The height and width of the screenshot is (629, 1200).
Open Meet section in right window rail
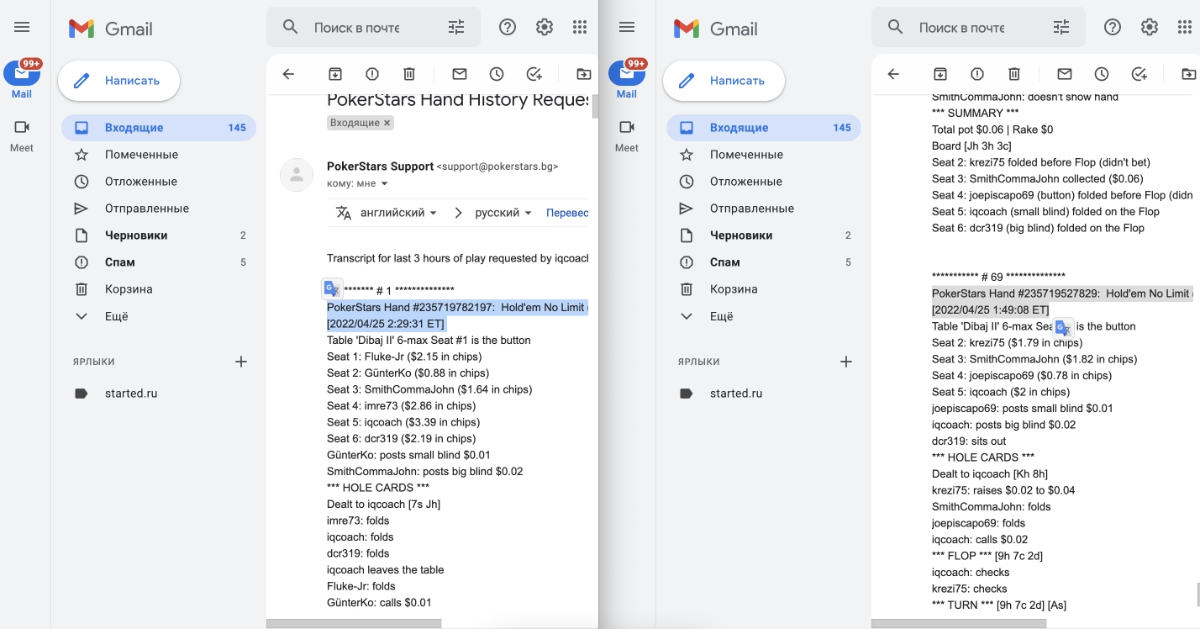627,136
